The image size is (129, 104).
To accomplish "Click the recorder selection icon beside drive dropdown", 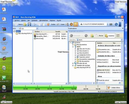I will point(111,24).
